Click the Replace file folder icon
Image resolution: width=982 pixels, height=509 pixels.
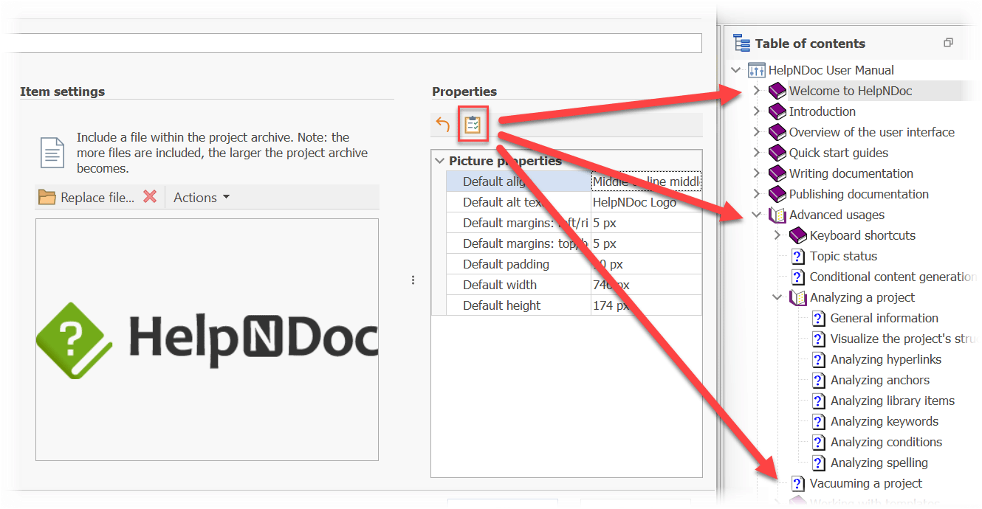(47, 197)
